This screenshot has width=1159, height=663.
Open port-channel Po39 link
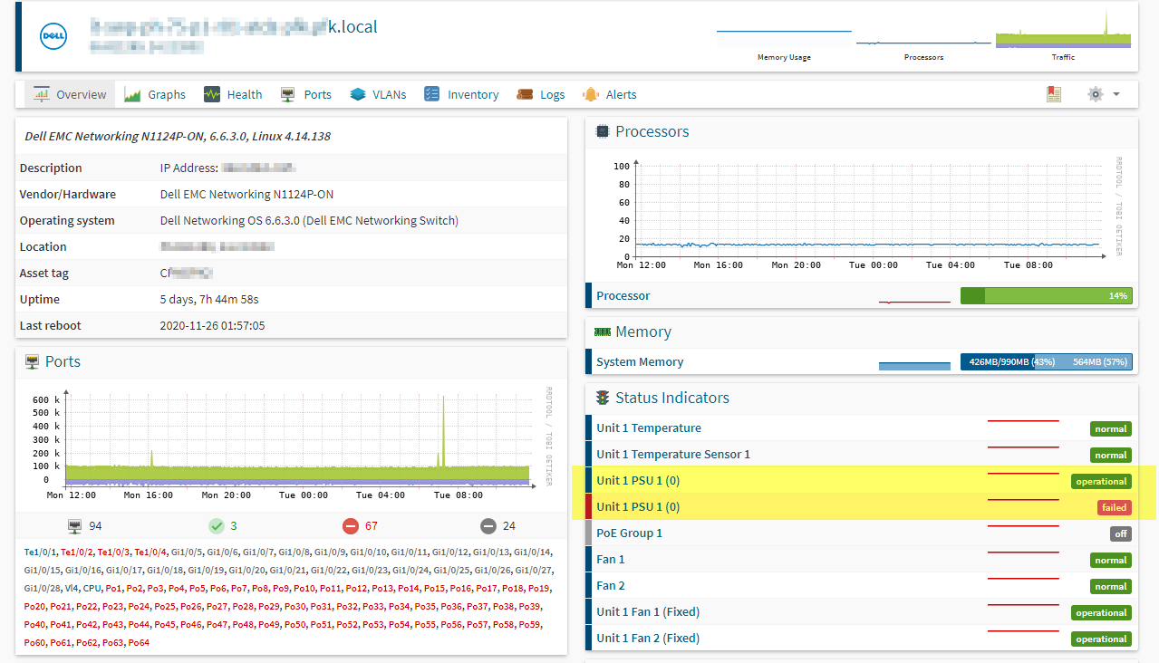[x=529, y=606]
